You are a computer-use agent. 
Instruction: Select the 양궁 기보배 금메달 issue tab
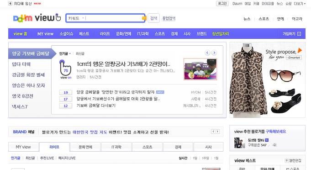click(31, 53)
